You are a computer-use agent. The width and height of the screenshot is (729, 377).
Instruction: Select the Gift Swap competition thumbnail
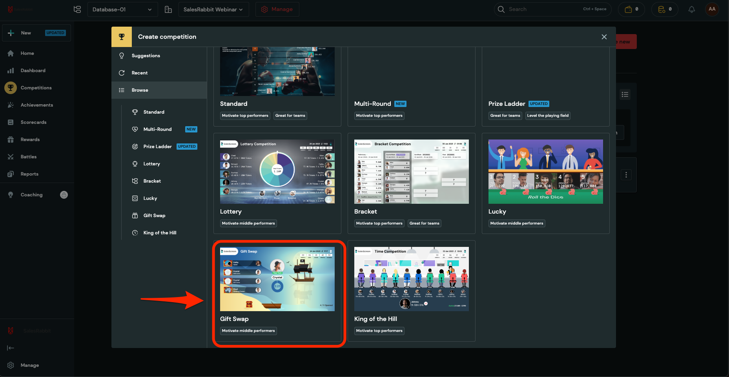pyautogui.click(x=277, y=279)
